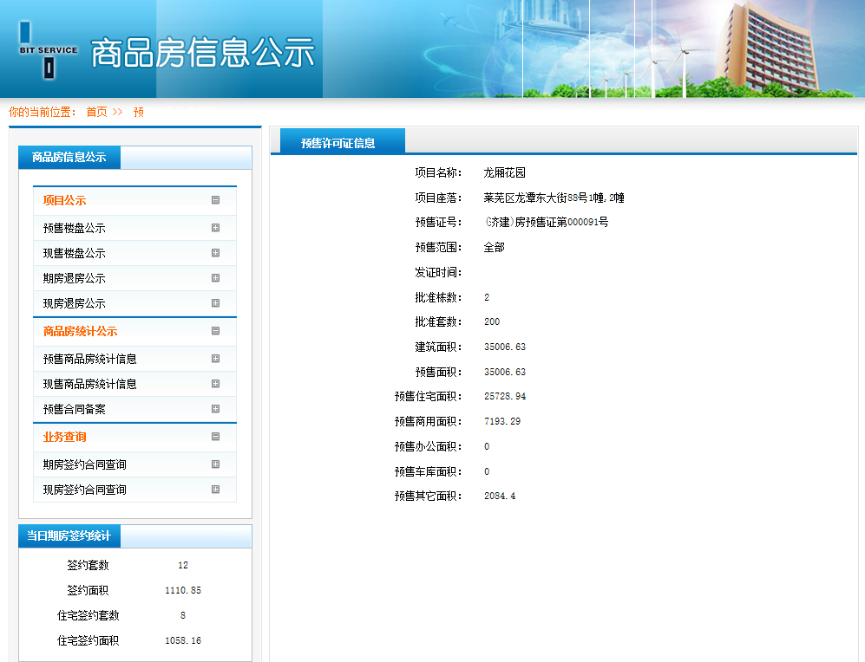Select the 商品房信息公示 panel tab

pyautogui.click(x=69, y=158)
